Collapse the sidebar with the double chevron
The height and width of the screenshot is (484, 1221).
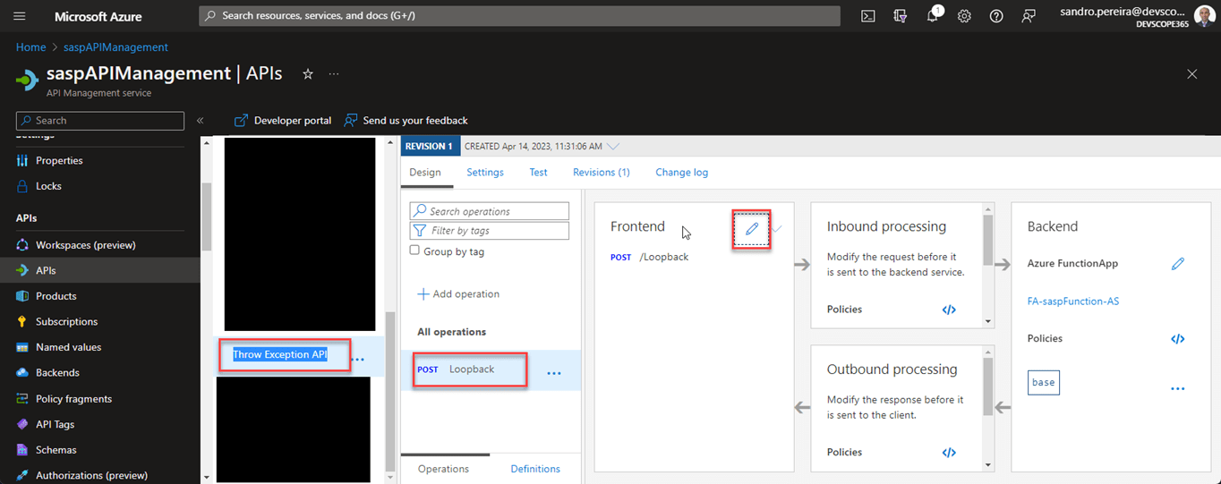click(201, 120)
